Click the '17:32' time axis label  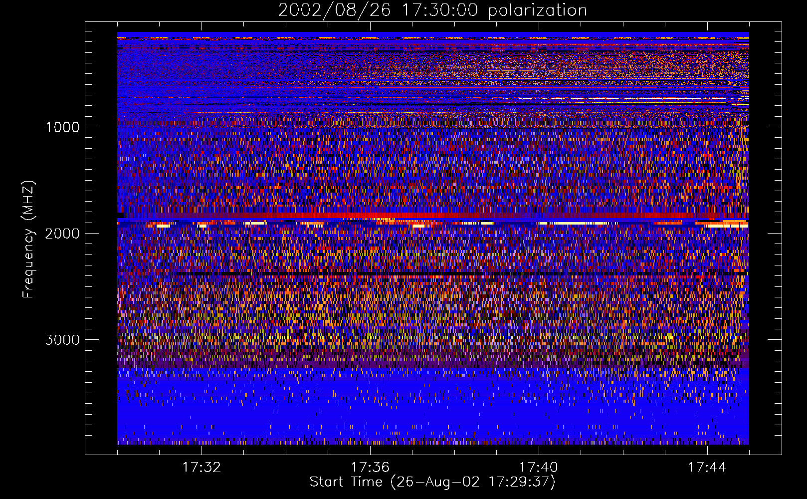pos(202,468)
